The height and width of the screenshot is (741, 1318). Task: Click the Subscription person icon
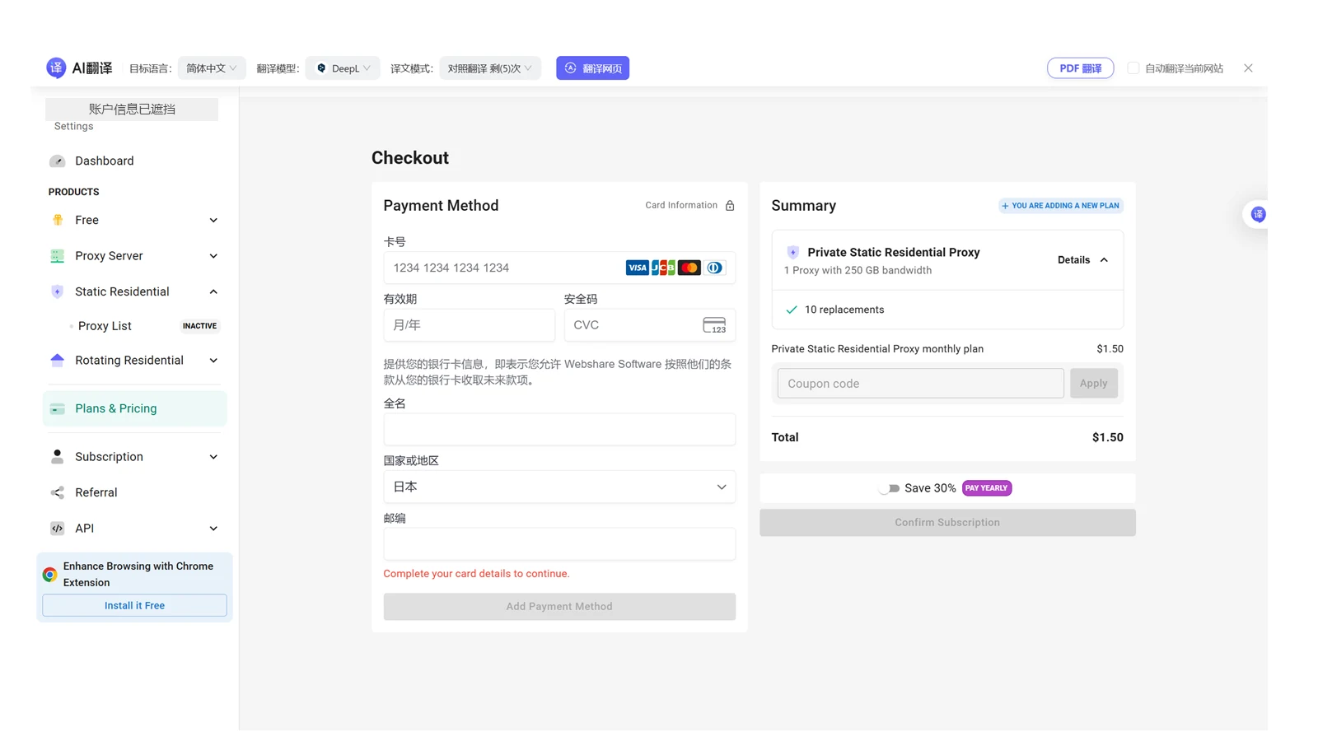(57, 457)
